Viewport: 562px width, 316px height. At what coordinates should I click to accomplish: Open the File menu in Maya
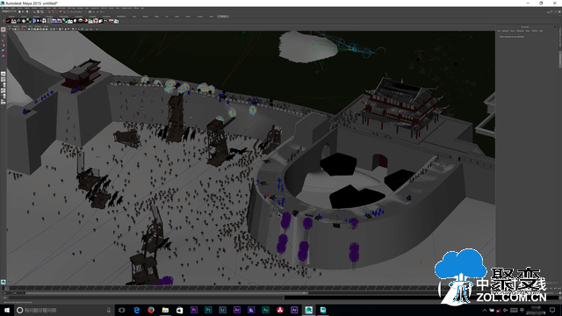4,8
